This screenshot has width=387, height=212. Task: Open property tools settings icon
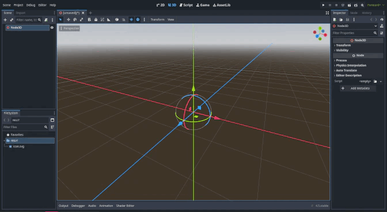coord(382,33)
